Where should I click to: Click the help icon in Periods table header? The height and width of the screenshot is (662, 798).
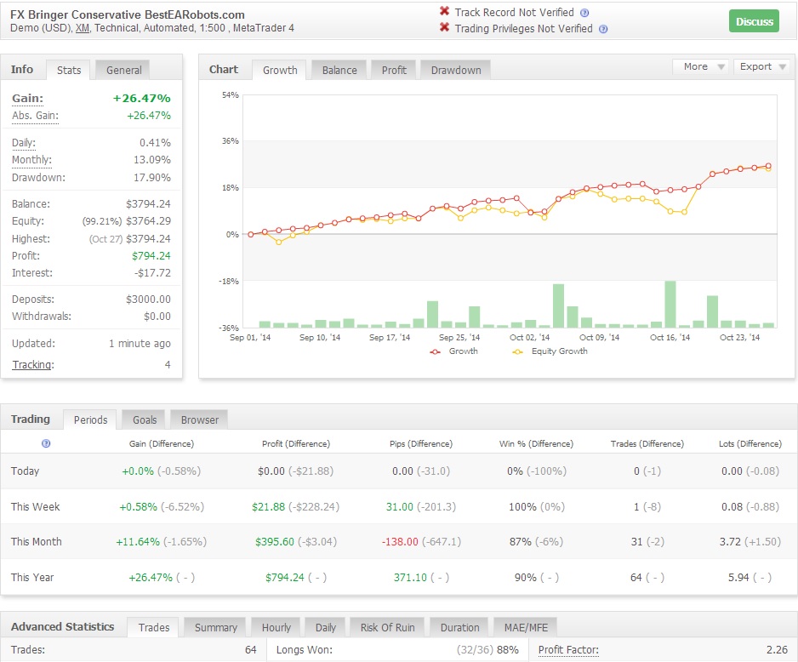coord(46,443)
